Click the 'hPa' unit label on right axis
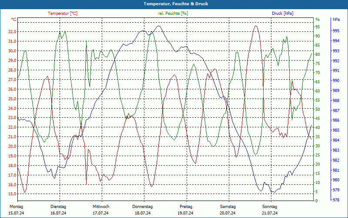This screenshot has height=218, width=348. pyautogui.click(x=336, y=20)
